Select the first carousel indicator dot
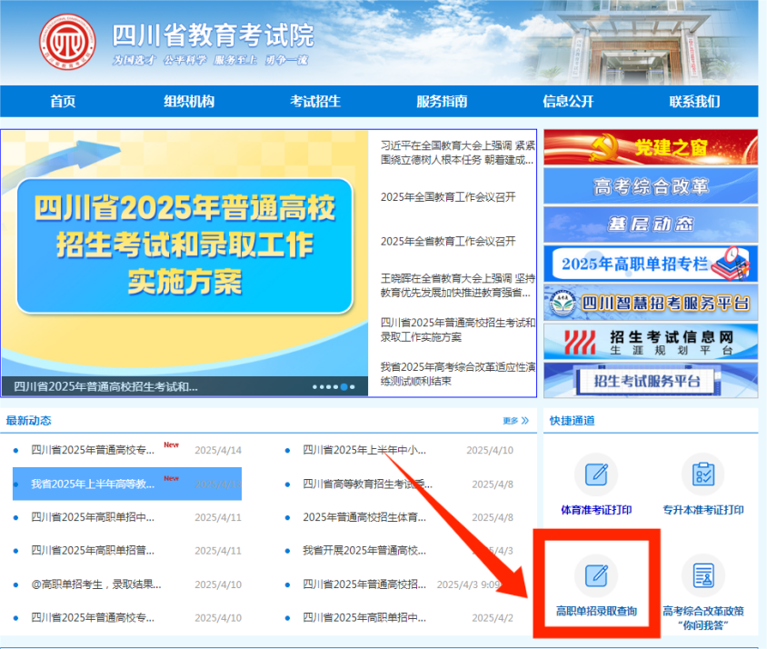 tap(316, 386)
